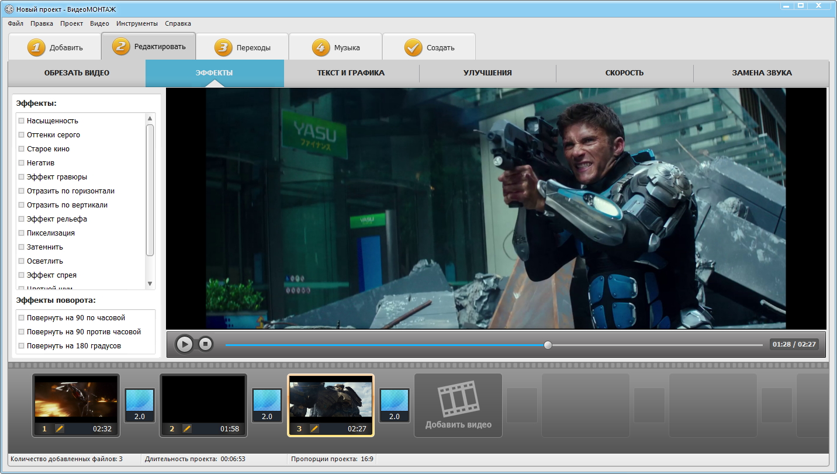
Task: Play the video preview
Action: point(184,344)
